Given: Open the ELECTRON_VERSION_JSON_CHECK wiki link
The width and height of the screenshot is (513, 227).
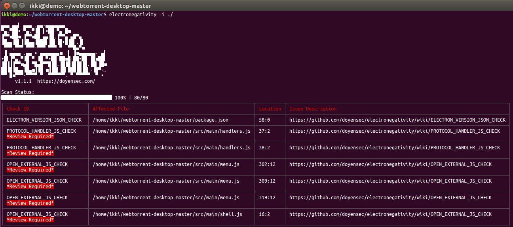Looking at the screenshot, I should pyautogui.click(x=397, y=120).
